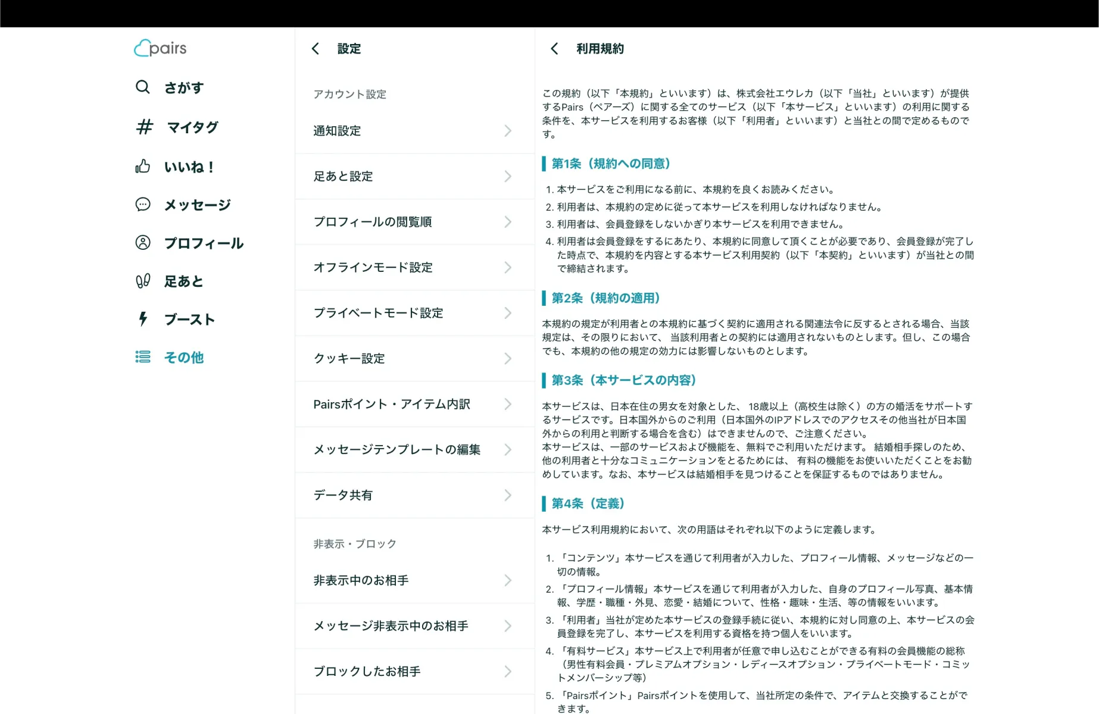Open いいね！ in the sidebar

(189, 167)
